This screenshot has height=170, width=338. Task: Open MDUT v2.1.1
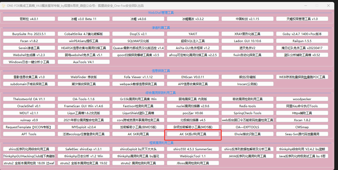tap(29, 113)
